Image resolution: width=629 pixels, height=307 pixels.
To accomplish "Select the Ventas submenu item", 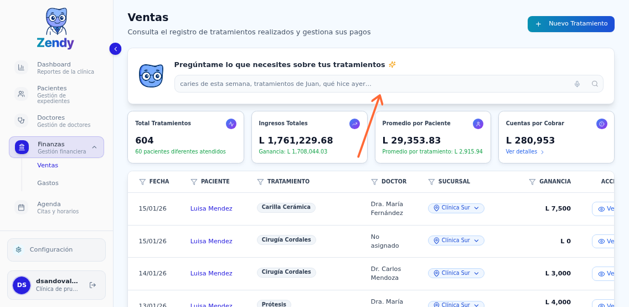I will tap(48, 165).
